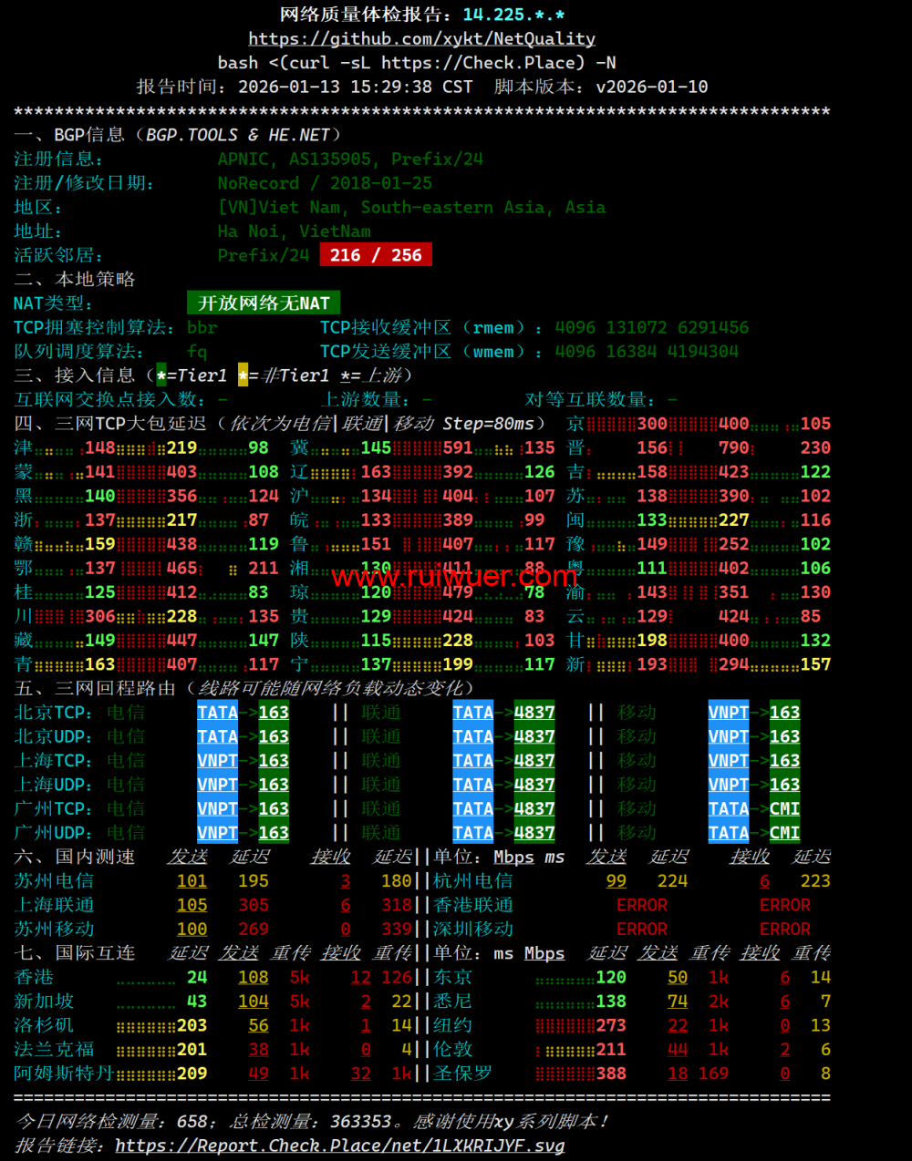This screenshot has height=1161, width=912.
Task: Select the TATA badge in 北京TCP 电信 route
Action: [x=217, y=713]
